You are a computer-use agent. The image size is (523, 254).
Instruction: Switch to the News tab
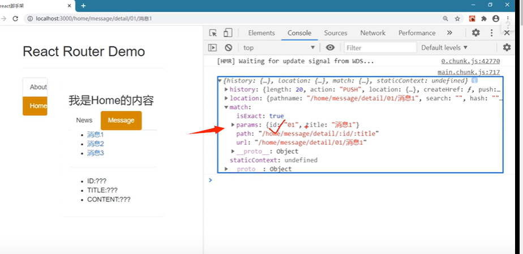84,120
